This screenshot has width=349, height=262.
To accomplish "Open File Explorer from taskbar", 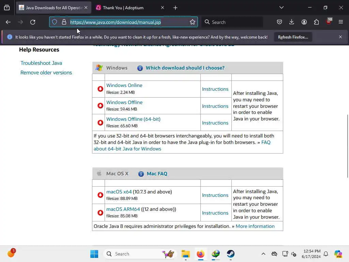I will (x=186, y=254).
